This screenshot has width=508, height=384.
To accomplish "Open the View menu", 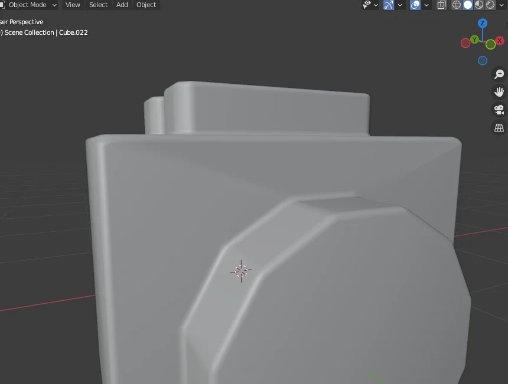I will click(73, 5).
